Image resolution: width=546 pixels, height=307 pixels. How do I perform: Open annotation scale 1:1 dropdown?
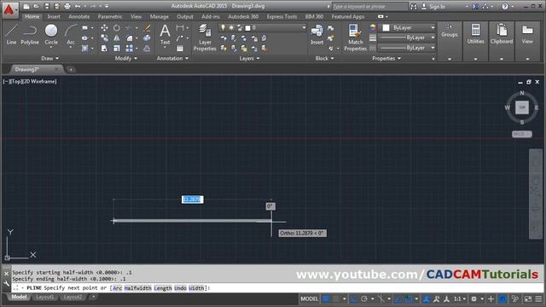pyautogui.click(x=460, y=298)
